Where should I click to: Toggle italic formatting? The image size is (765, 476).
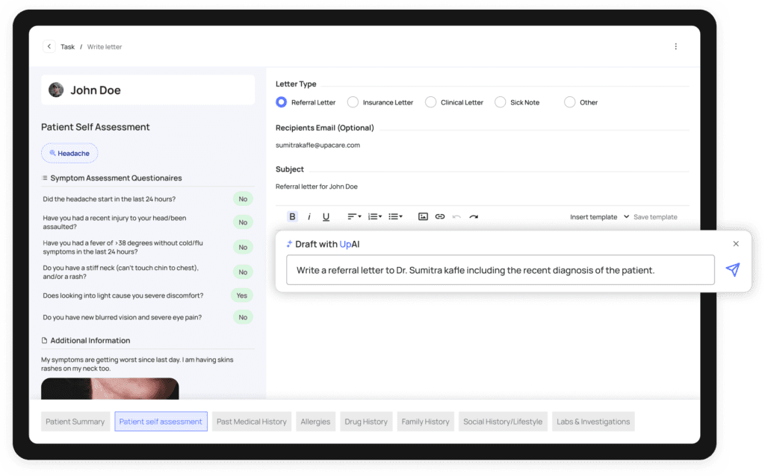point(309,217)
